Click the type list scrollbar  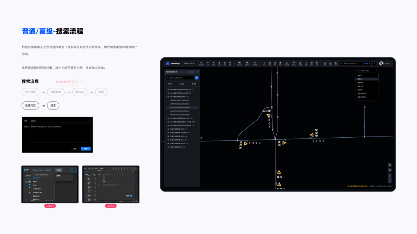tap(378, 76)
